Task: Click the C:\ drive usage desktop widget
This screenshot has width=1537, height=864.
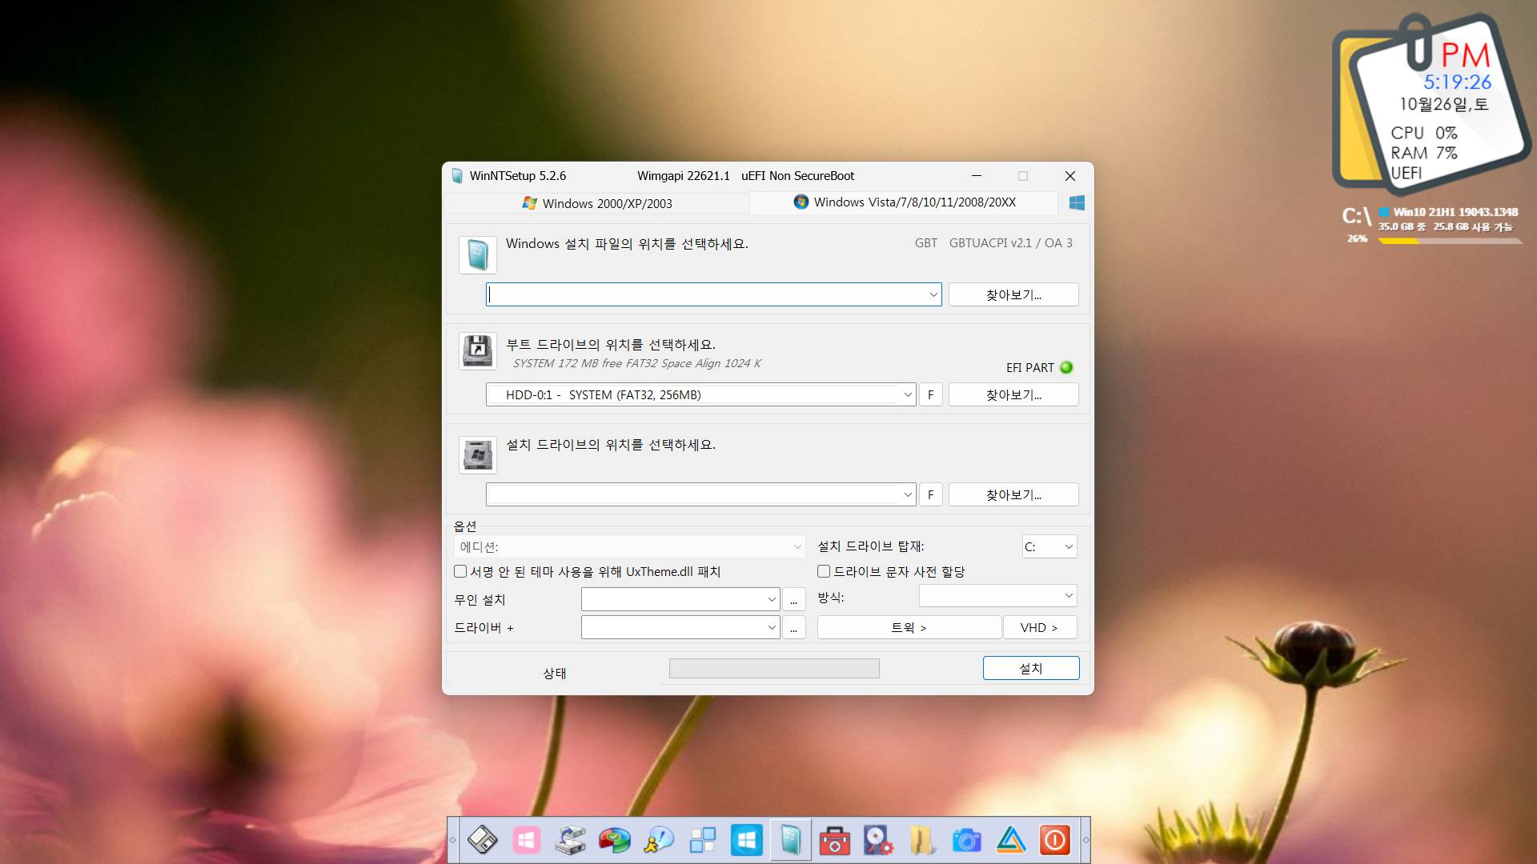Action: [1431, 225]
